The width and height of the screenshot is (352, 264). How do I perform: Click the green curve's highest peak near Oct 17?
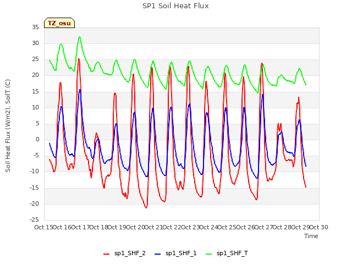pos(80,37)
